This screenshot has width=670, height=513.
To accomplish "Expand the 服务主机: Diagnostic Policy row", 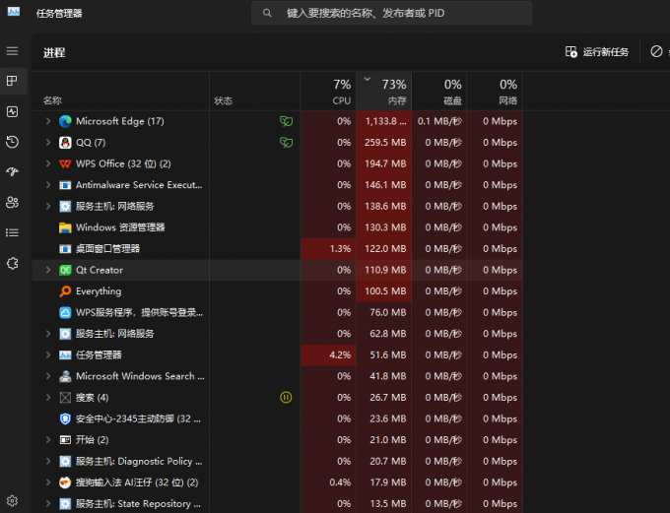I will tap(48, 462).
